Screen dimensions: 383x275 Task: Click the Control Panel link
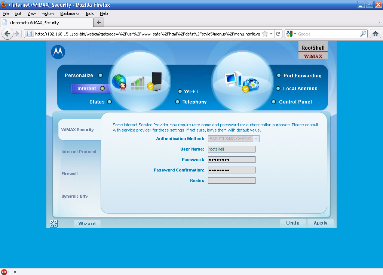pyautogui.click(x=295, y=102)
